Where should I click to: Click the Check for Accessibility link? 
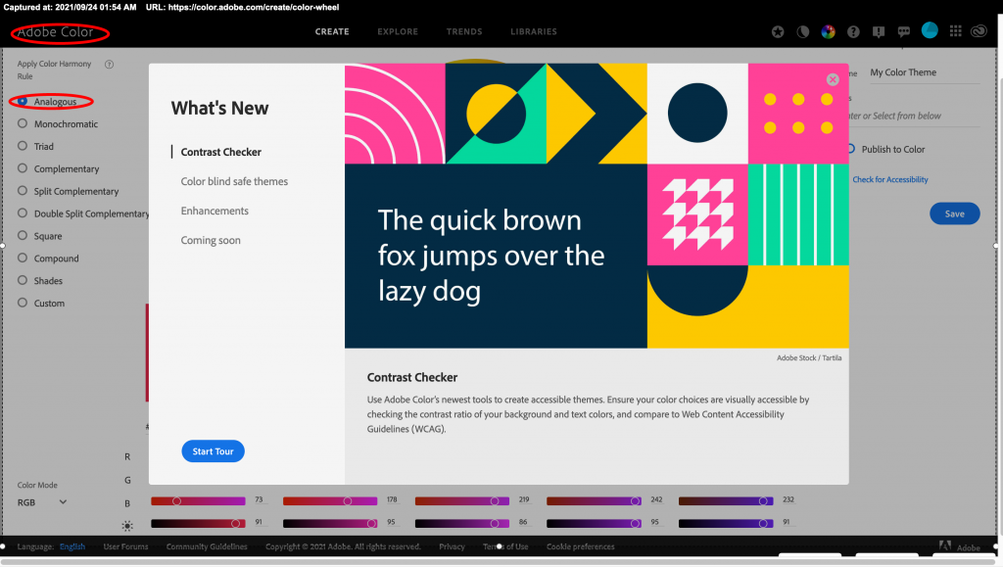[x=889, y=180]
